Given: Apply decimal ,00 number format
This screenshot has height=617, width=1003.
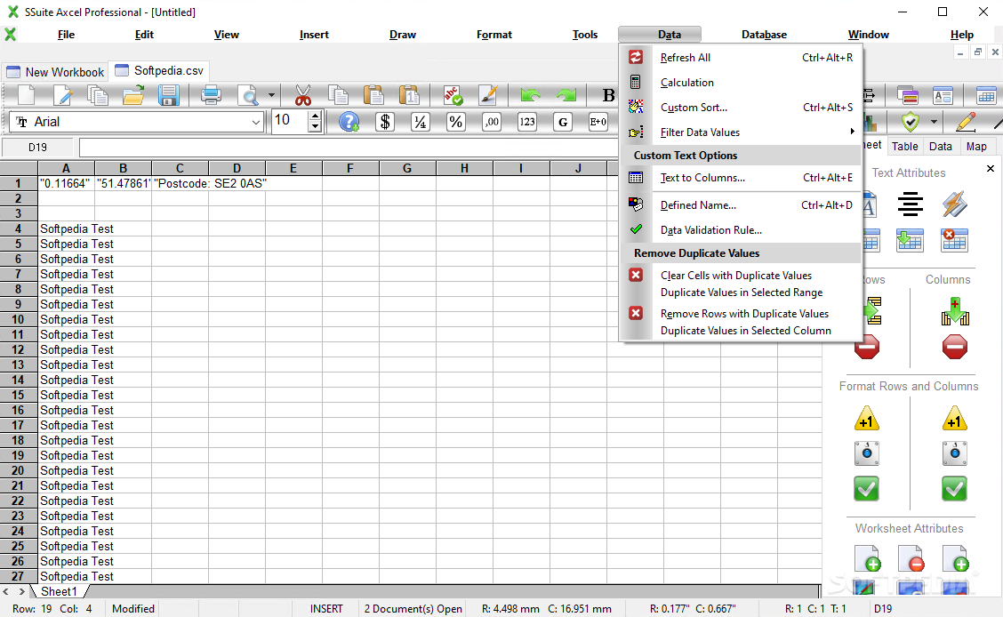Looking at the screenshot, I should point(491,122).
